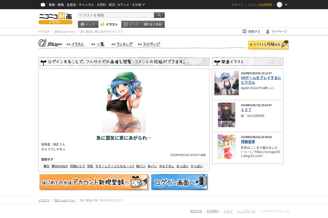Image resolution: width=328 pixels, height=218 pixels.
Task: Open the 博麗霊夢 related illustration thumbnail
Action: pyautogui.click(x=227, y=147)
